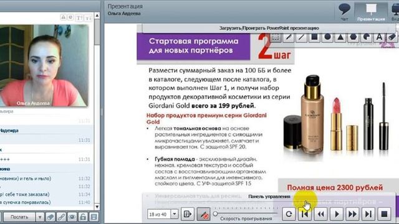Viewport: 399px width, 224px height.
Task: Click Ольга Авдеева webcam video thumbnail
Action: coord(44,65)
